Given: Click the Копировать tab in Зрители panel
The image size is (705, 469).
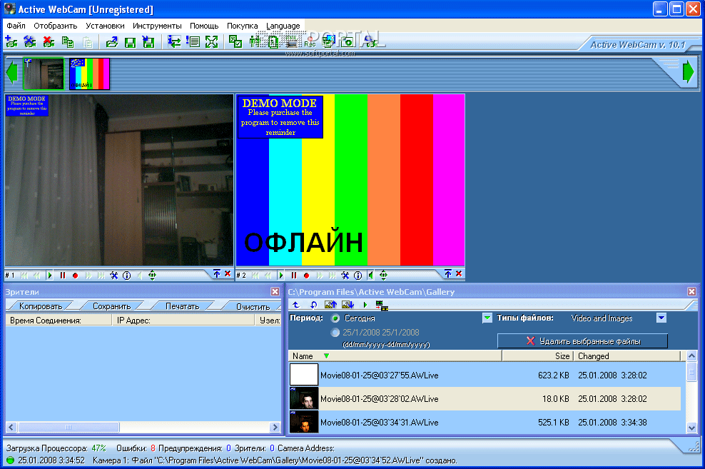Looking at the screenshot, I should point(41,306).
